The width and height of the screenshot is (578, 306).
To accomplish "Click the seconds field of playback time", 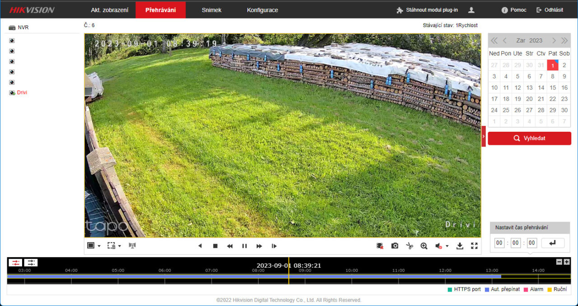I will [x=532, y=243].
